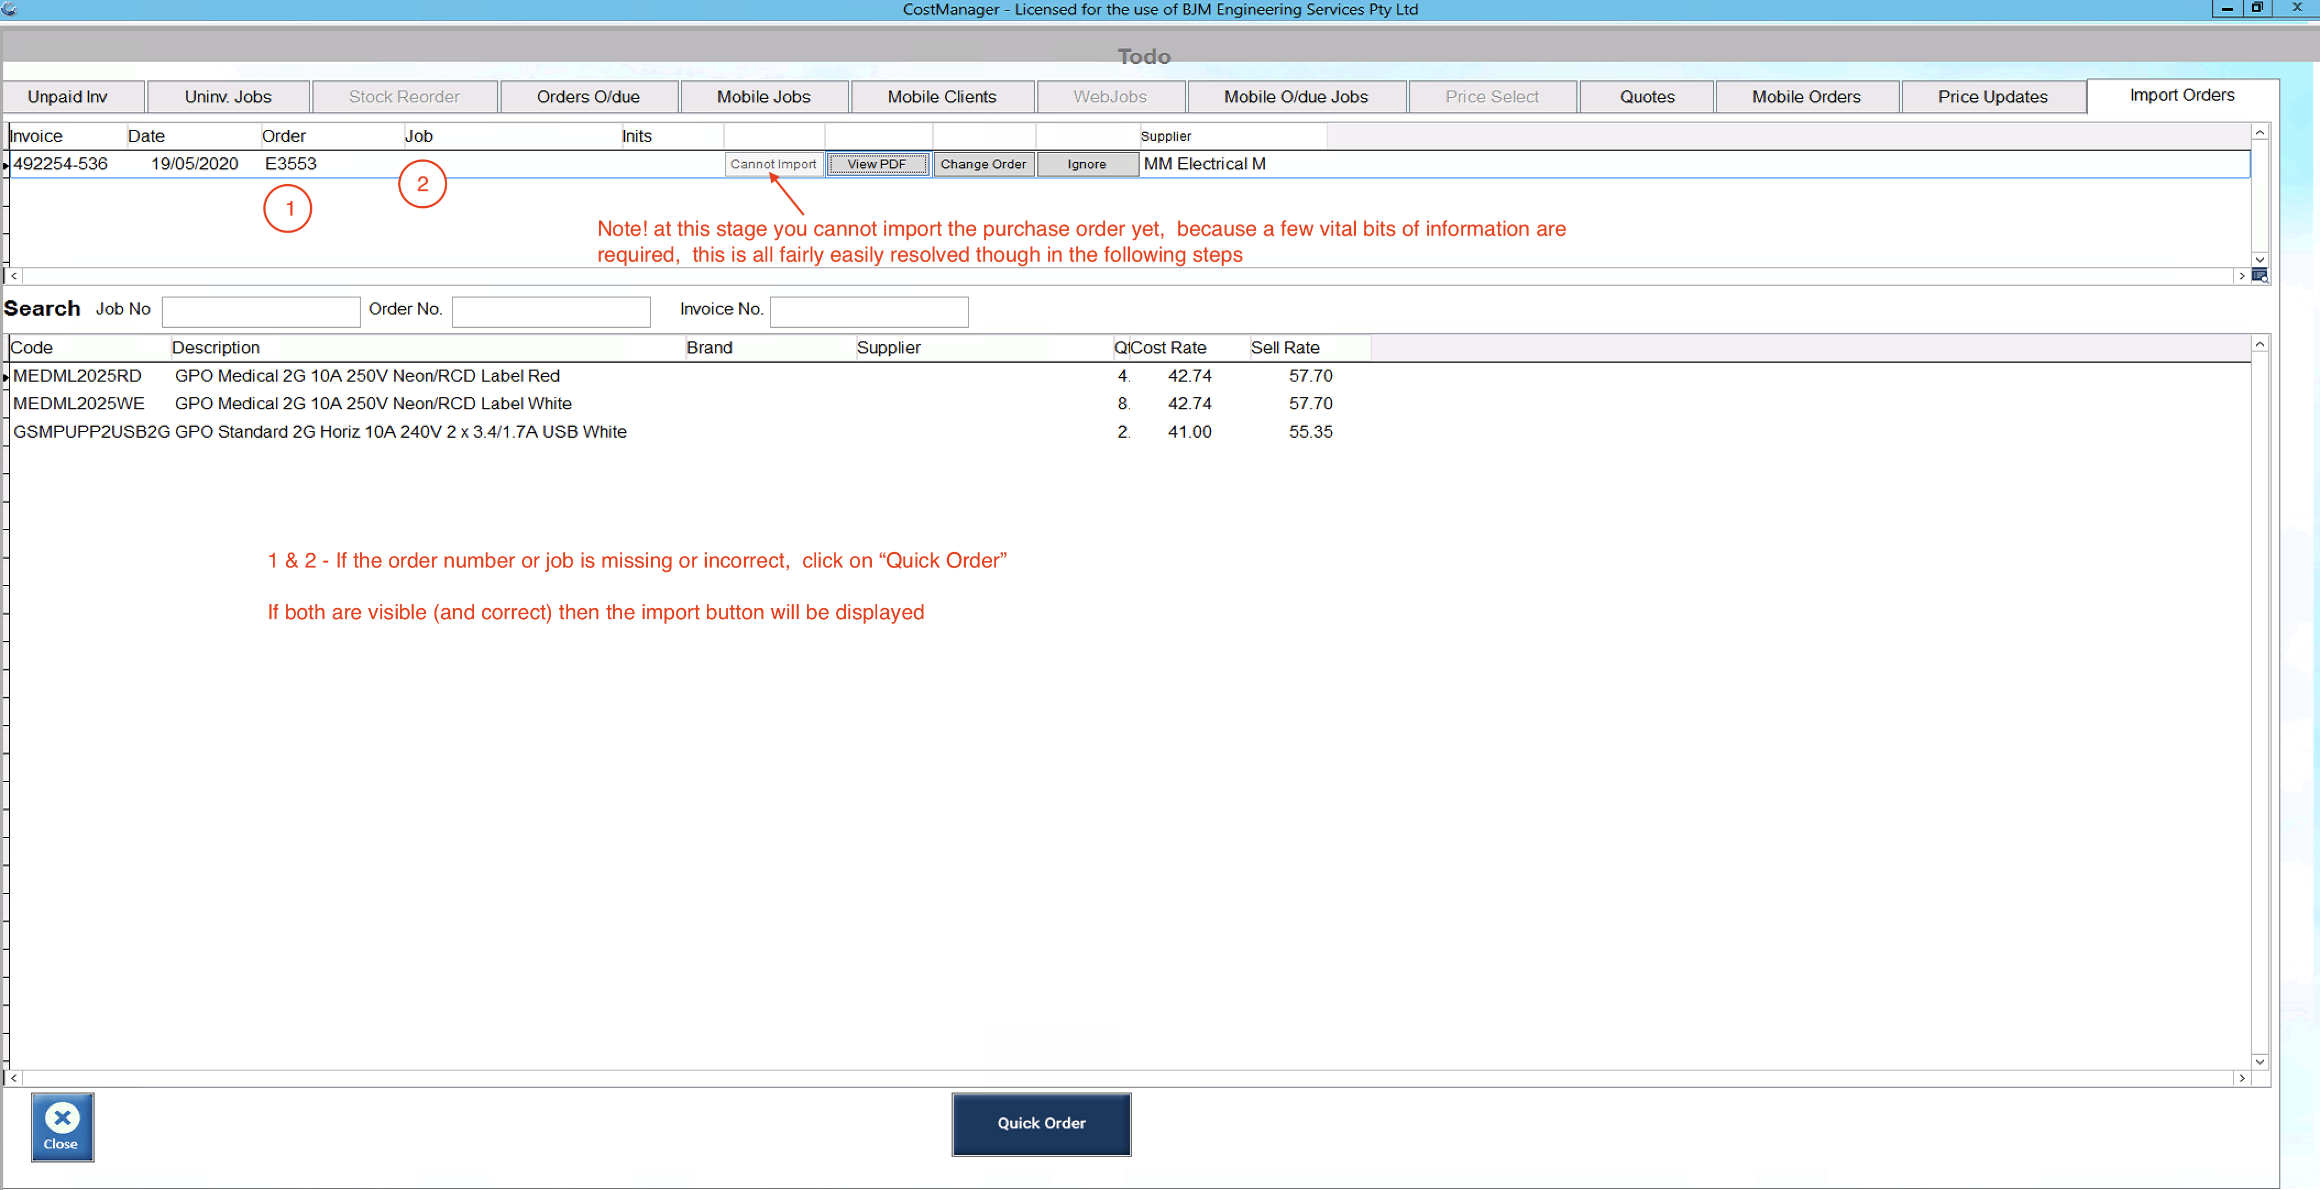Click the CostManager app icon in title bar
This screenshot has width=2320, height=1190.
pyautogui.click(x=9, y=9)
